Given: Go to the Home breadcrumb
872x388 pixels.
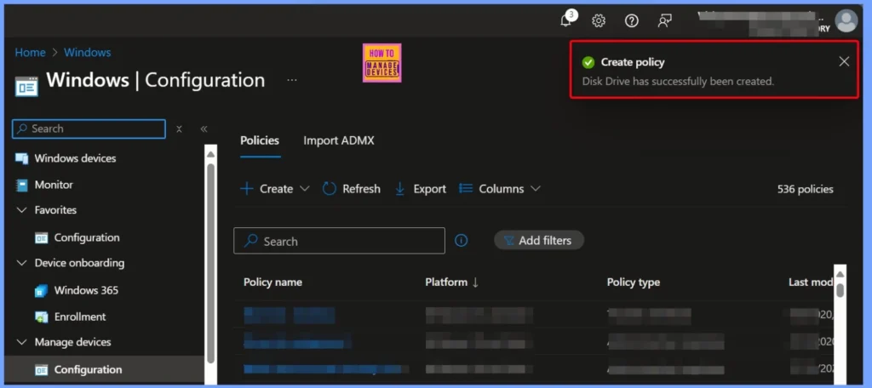Looking at the screenshot, I should [30, 52].
